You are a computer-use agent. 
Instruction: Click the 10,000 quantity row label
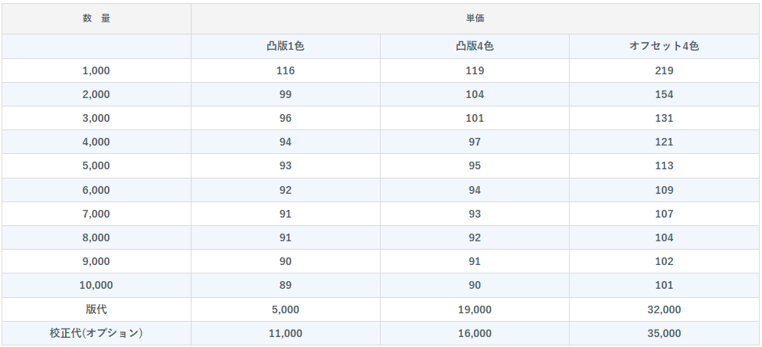pyautogui.click(x=96, y=285)
